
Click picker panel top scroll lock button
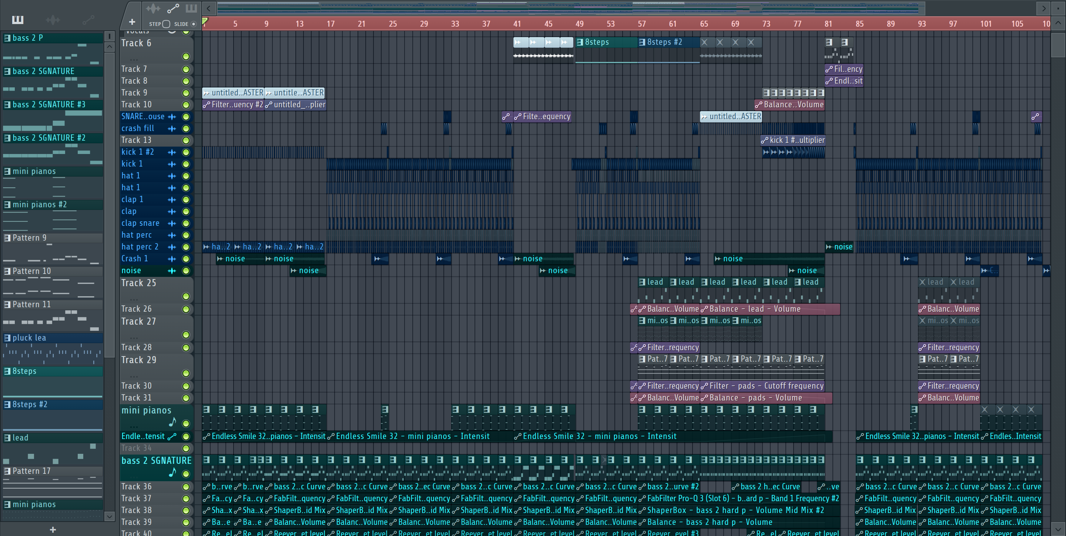click(x=109, y=36)
